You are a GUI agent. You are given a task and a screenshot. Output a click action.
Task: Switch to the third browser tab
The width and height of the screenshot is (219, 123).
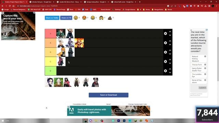tap(69, 2)
